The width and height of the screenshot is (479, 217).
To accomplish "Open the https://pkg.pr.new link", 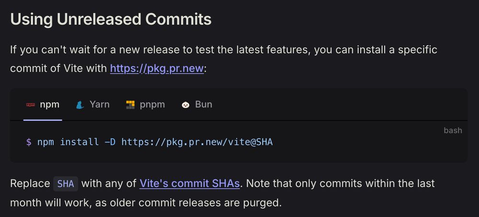I will [x=157, y=68].
